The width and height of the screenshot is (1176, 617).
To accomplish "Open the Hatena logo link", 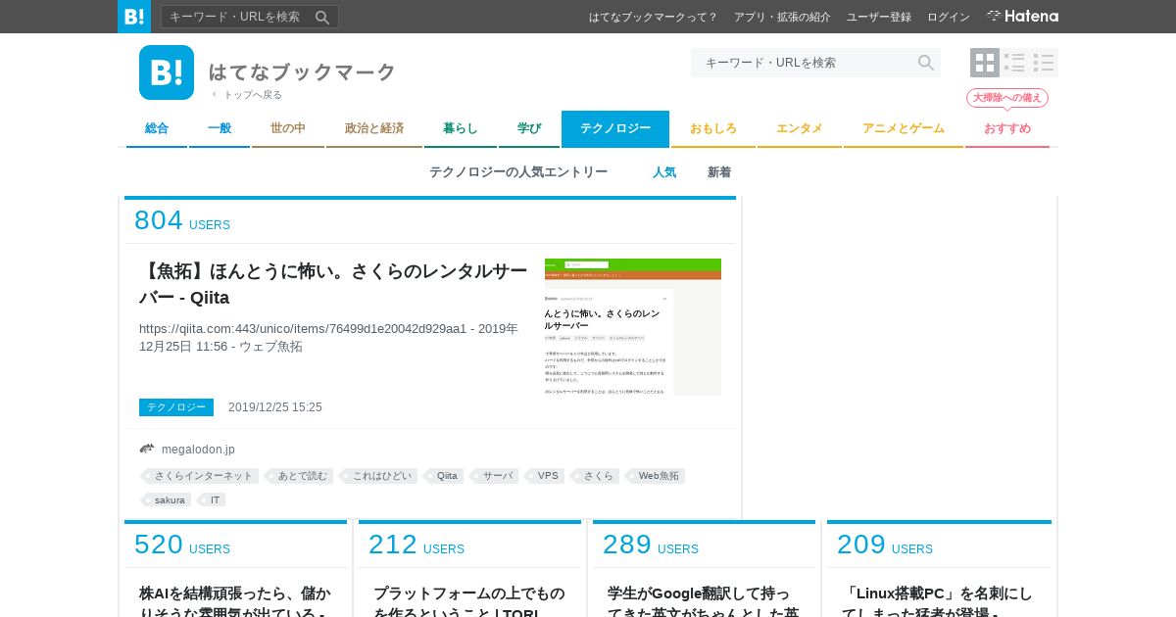I will pos(1022,17).
